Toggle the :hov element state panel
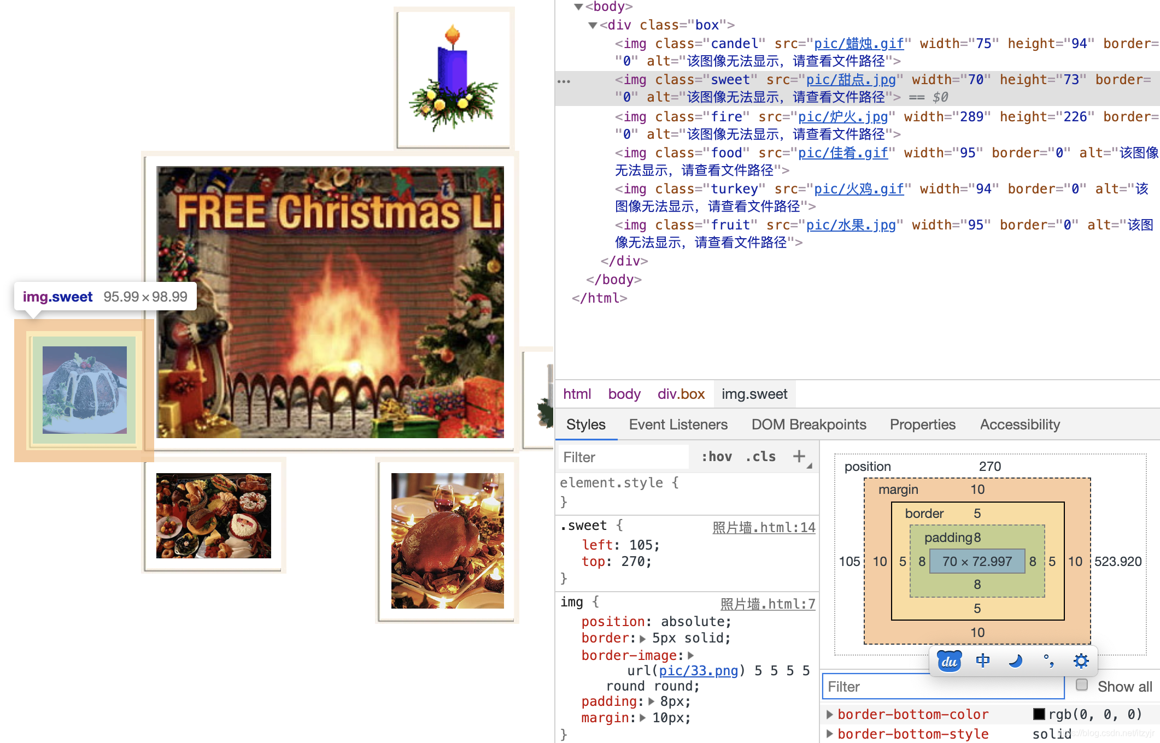 point(717,457)
